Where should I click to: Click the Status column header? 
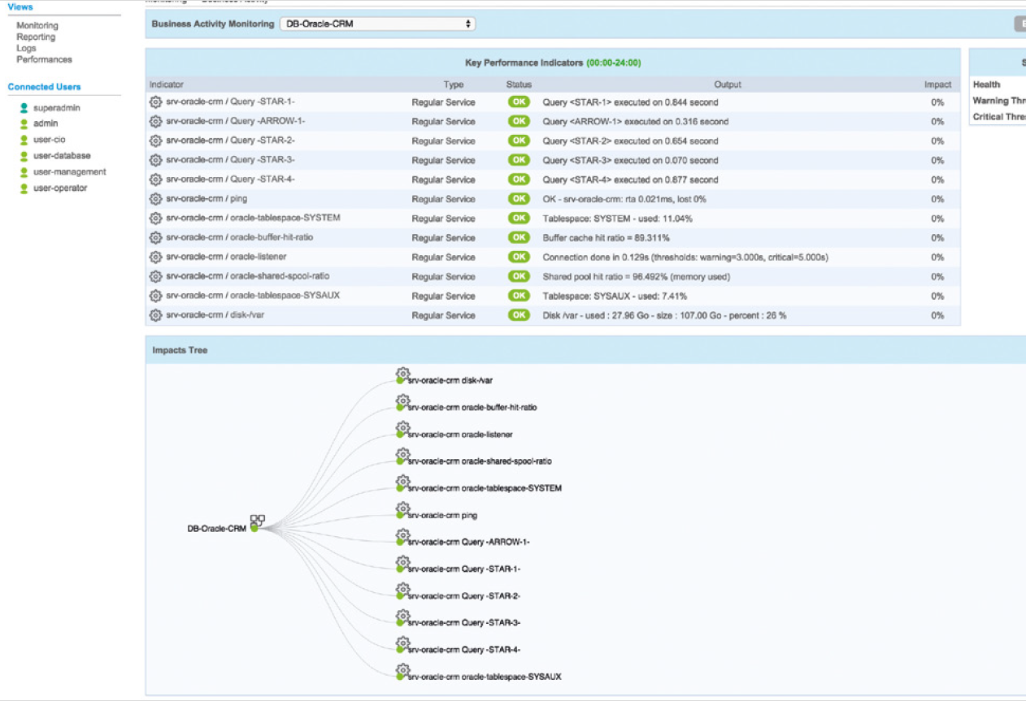pos(519,84)
